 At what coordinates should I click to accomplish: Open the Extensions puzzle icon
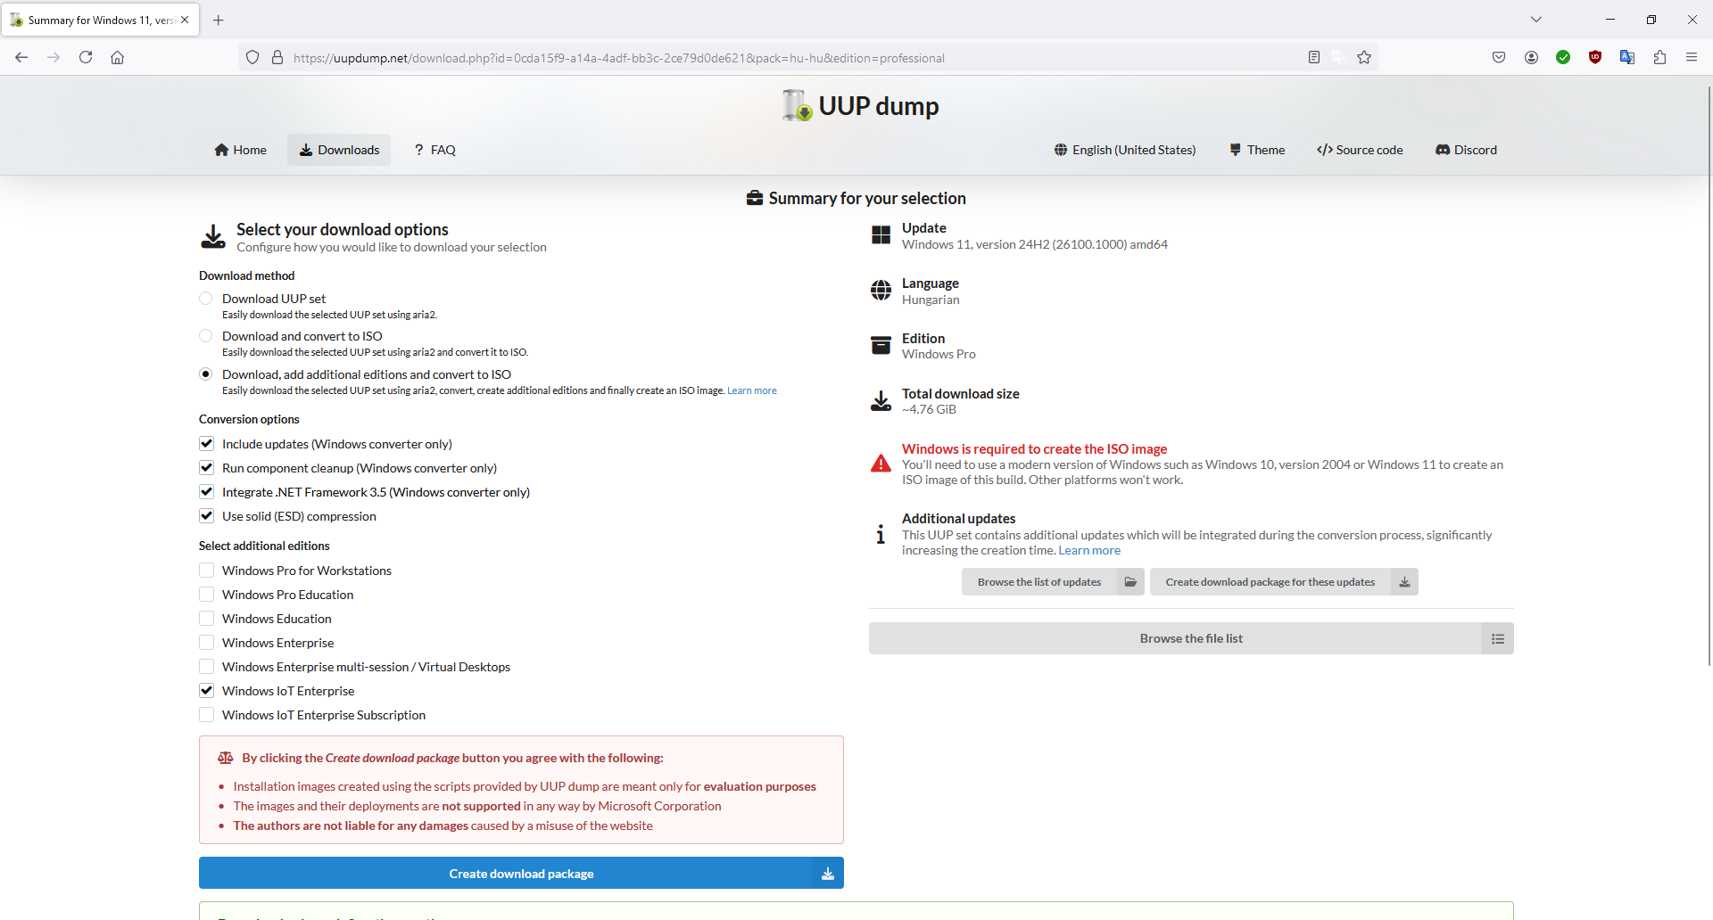[1659, 57]
